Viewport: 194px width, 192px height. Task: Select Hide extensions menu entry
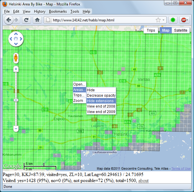click(100, 101)
